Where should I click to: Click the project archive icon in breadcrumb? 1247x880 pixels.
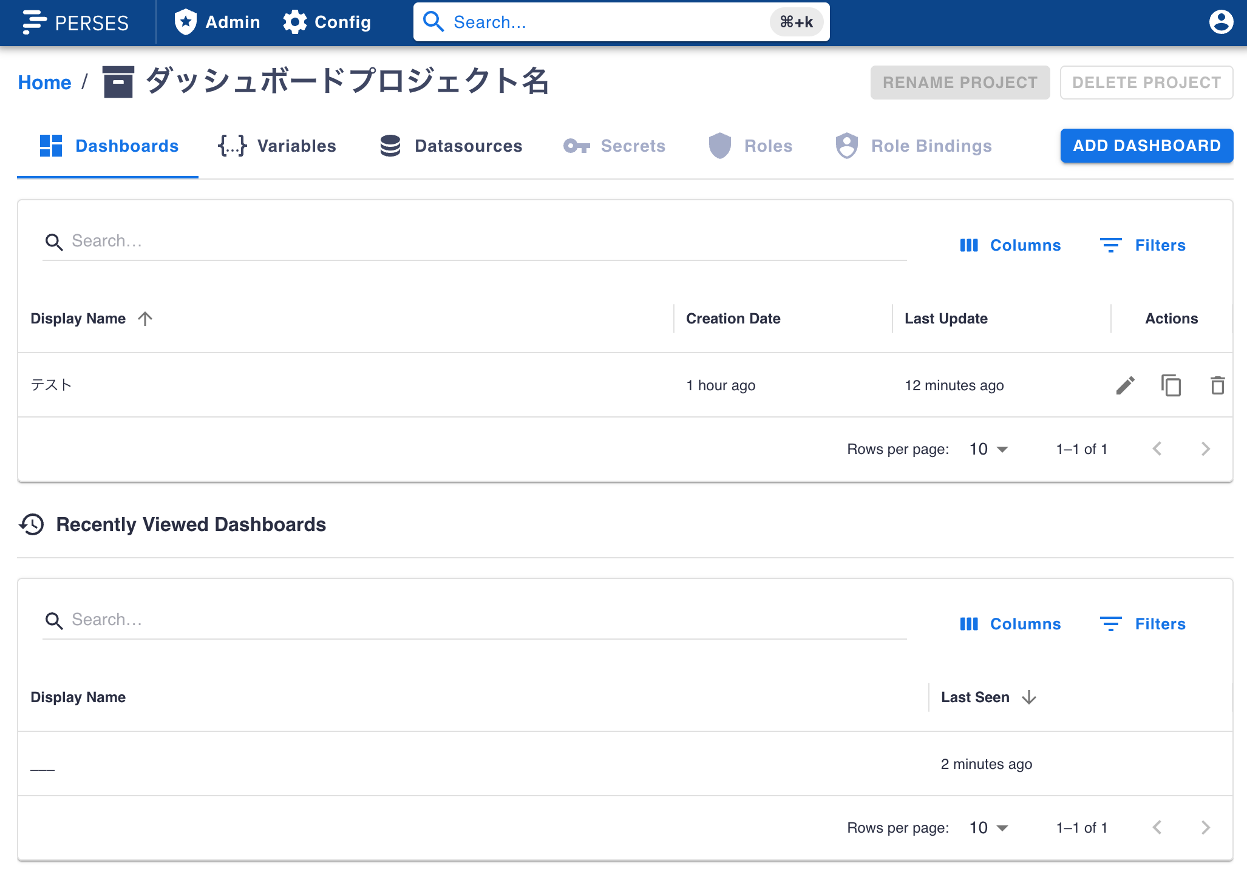point(118,82)
